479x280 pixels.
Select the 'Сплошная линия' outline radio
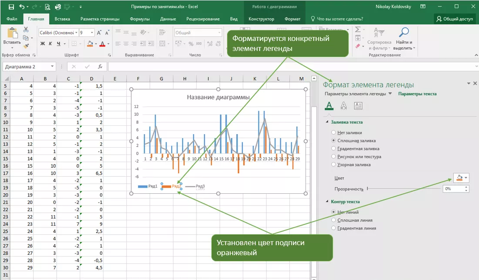click(333, 220)
